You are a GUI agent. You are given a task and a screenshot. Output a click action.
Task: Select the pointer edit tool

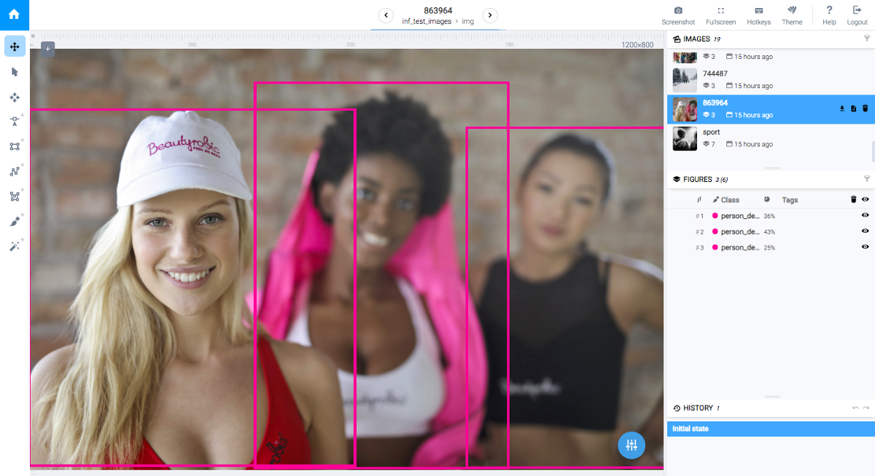coord(15,71)
